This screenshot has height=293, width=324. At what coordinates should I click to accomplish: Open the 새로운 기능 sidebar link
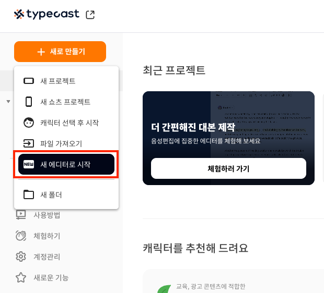pos(51,277)
